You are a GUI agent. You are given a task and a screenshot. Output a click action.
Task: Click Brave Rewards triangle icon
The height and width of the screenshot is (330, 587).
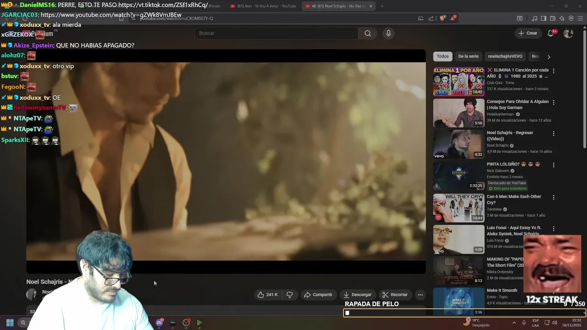pyautogui.click(x=453, y=18)
